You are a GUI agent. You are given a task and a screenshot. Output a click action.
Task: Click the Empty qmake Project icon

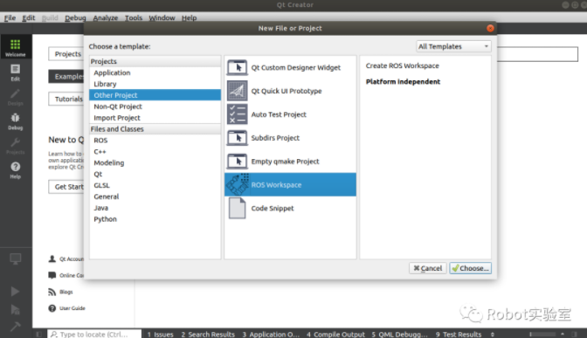[237, 162]
